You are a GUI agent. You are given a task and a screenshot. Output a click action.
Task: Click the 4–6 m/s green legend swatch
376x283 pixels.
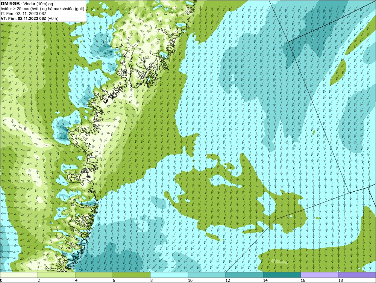tap(94, 275)
